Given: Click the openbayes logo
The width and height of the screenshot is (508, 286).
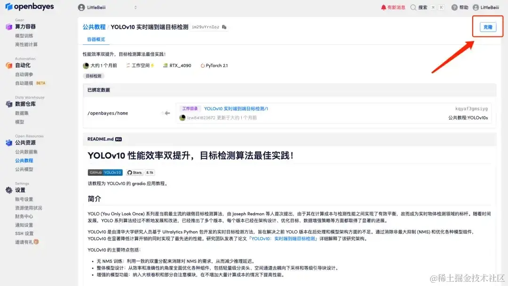Looking at the screenshot, I should coord(30,7).
